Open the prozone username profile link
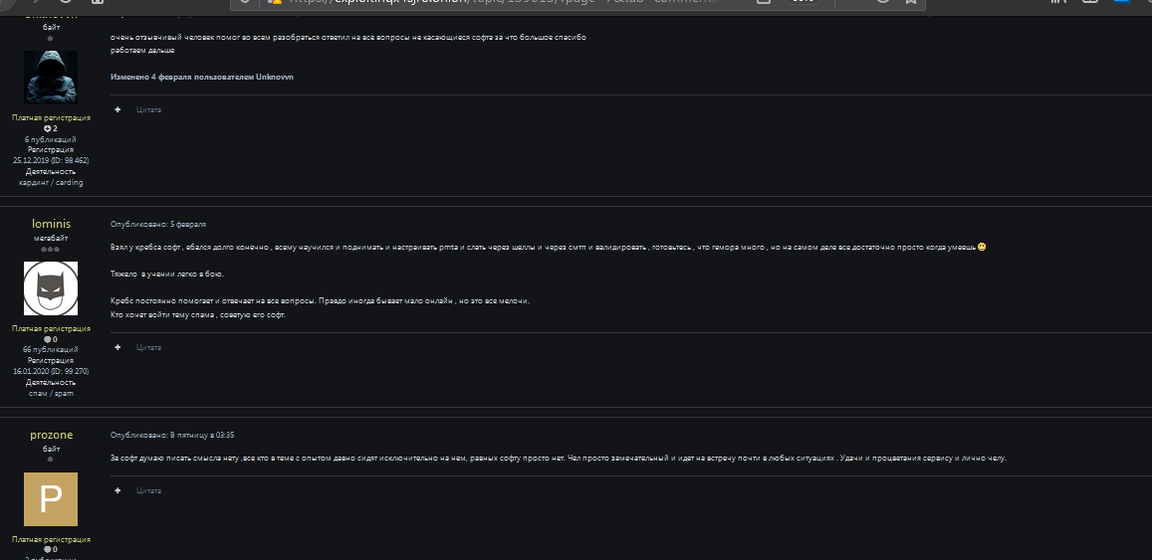 [51, 435]
